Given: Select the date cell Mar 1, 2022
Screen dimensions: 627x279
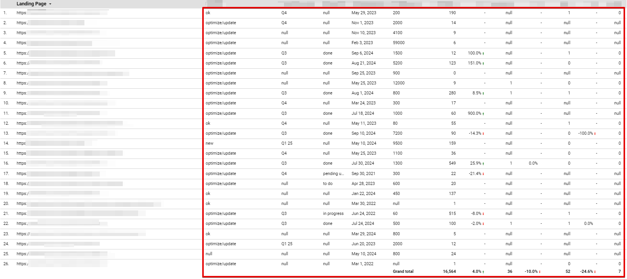Looking at the screenshot, I should [x=362, y=264].
